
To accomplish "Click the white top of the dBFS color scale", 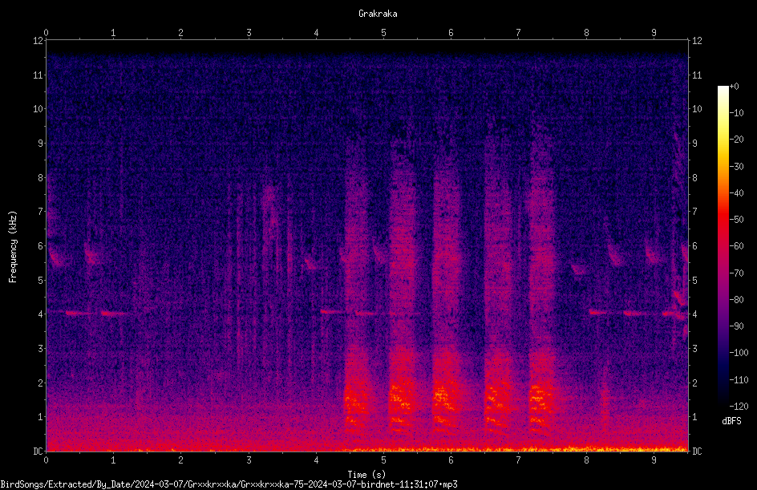I will pyautogui.click(x=723, y=90).
